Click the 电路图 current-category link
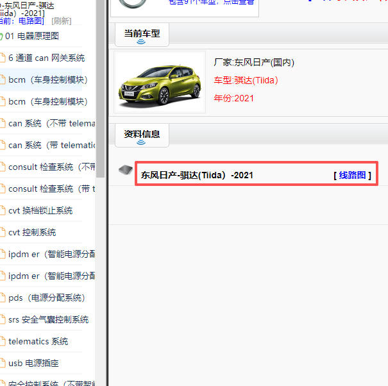This screenshot has width=388, height=386. click(x=31, y=21)
